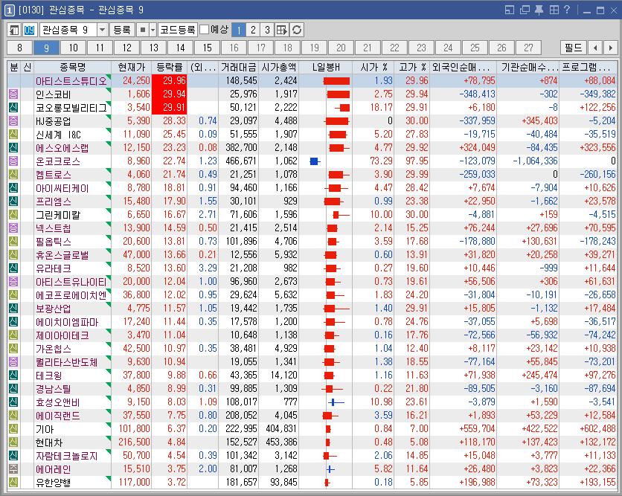
Task: Click the 온코크로스 daily candle chart cell
Action: (x=325, y=161)
